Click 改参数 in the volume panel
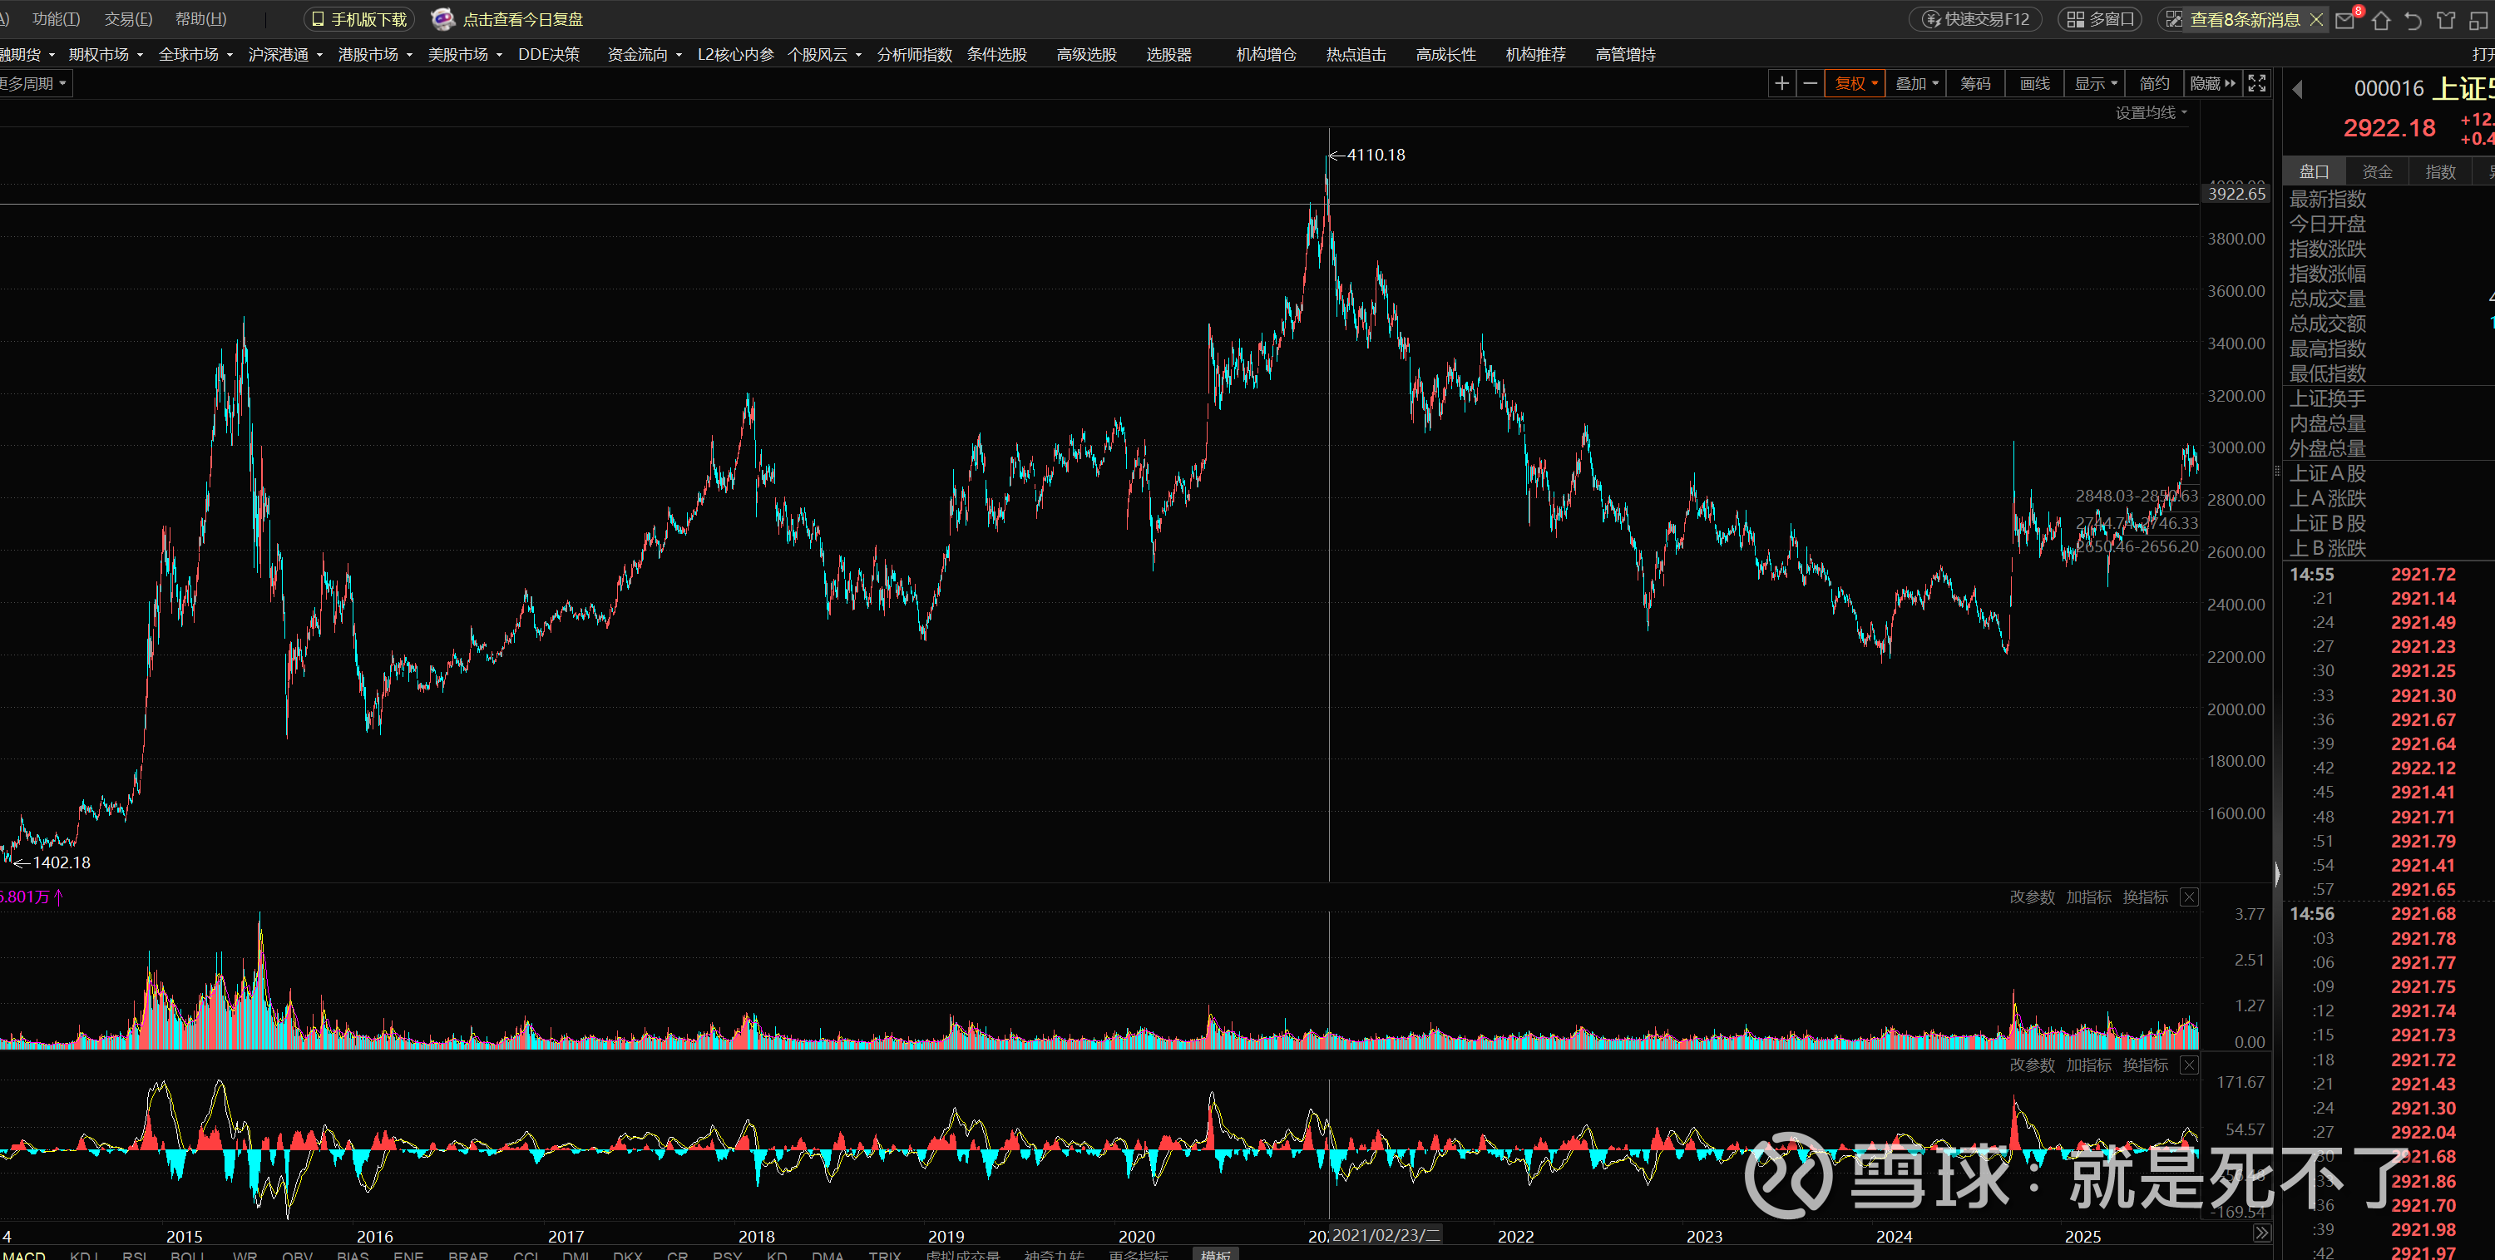The width and height of the screenshot is (2495, 1260). pos(2031,897)
